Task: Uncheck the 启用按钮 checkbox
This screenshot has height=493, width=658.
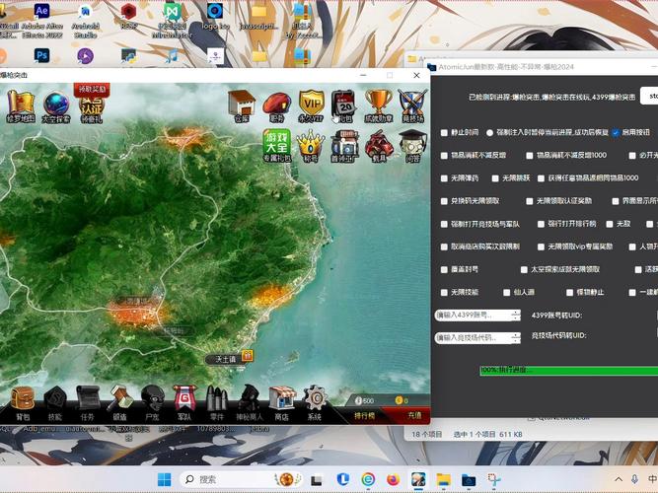Action: pyautogui.click(x=616, y=132)
